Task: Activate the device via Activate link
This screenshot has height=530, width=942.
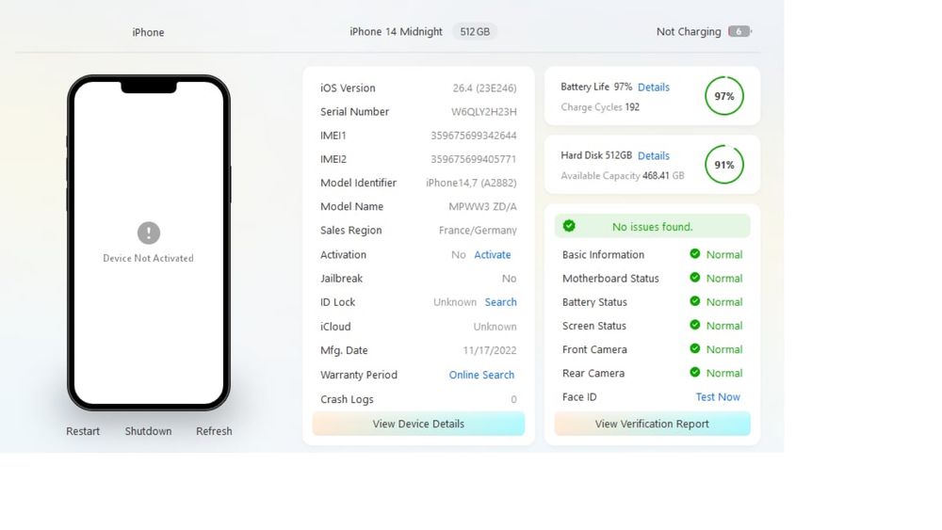Action: [493, 254]
